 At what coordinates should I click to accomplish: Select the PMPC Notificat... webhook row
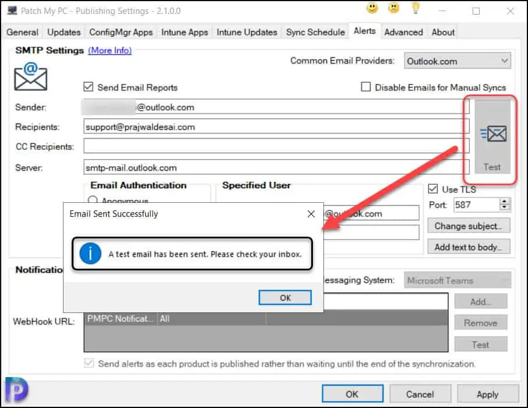click(x=266, y=319)
